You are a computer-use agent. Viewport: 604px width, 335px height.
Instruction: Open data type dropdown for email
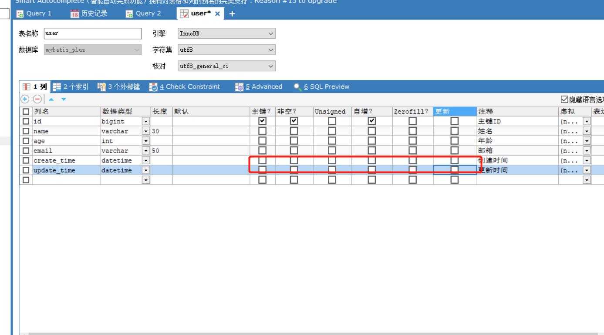click(x=146, y=151)
